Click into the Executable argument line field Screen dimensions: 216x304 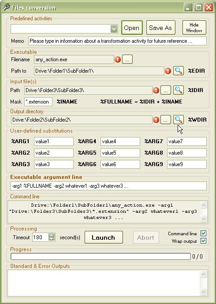point(108,186)
